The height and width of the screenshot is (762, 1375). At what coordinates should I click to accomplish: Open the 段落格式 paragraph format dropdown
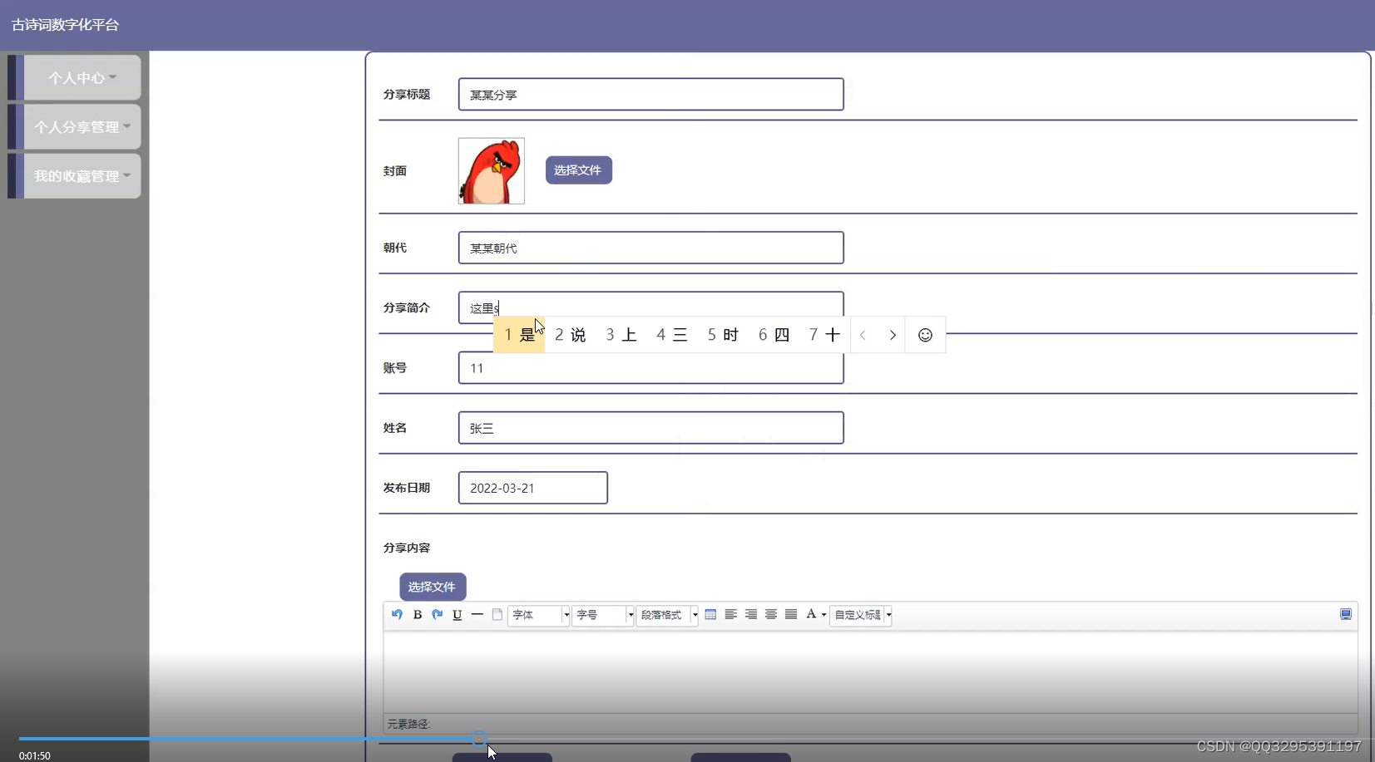tap(667, 615)
